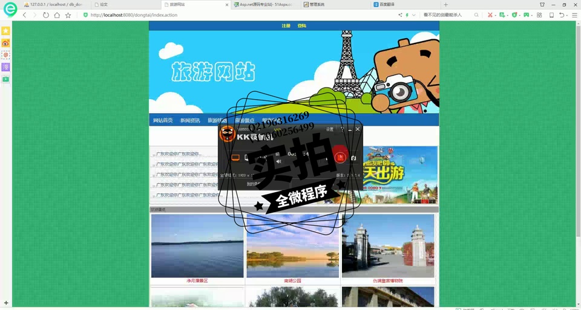
Task: Click the 净月潭景区 caption link
Action: [x=197, y=281]
